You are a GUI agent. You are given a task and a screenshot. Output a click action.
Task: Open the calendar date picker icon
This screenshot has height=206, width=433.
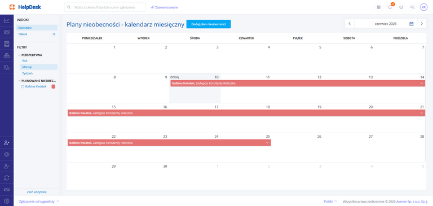(411, 24)
